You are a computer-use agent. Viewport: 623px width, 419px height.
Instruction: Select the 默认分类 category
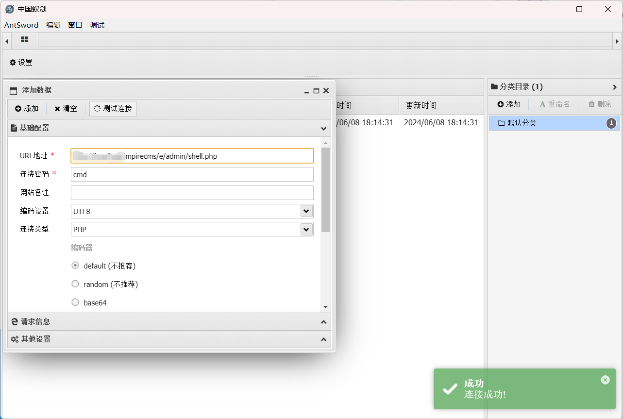[x=554, y=123]
